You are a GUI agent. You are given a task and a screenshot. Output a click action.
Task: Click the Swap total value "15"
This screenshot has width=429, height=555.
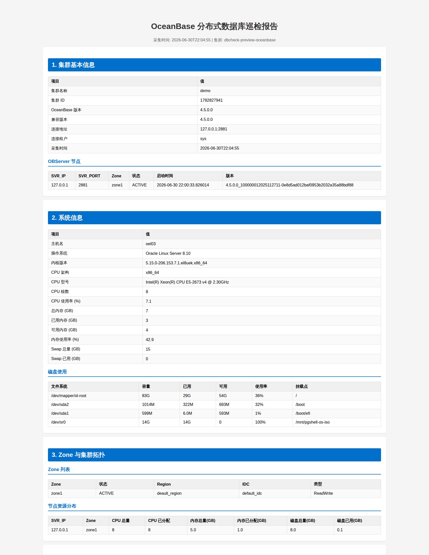coord(148,349)
